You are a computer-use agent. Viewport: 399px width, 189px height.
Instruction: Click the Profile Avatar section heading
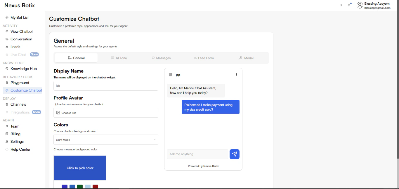tap(68, 98)
